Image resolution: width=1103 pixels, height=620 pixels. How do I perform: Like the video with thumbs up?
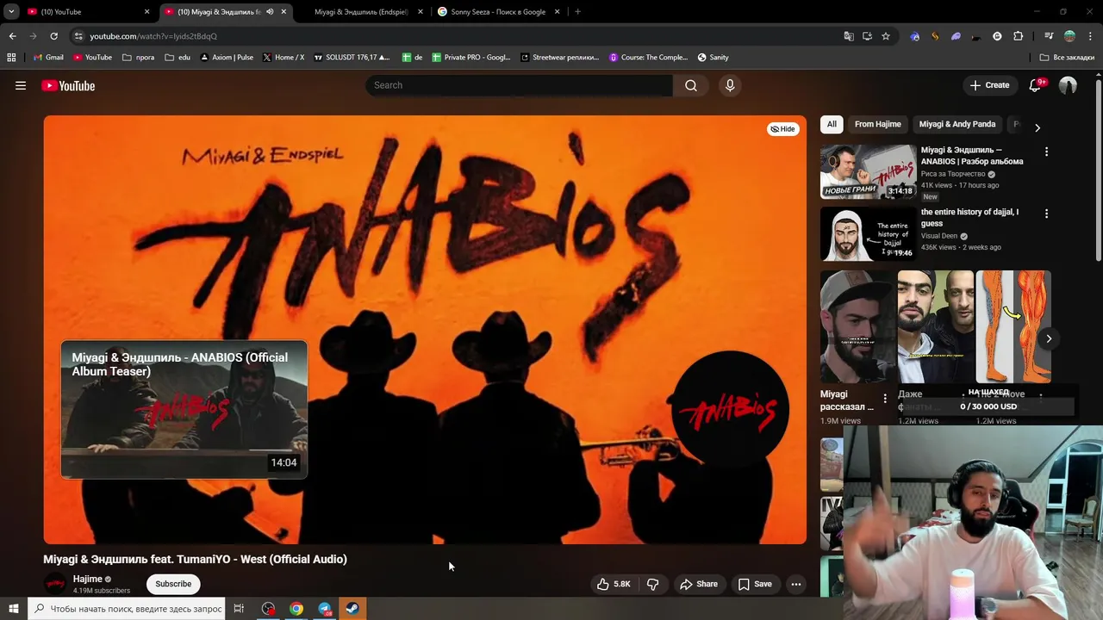pyautogui.click(x=614, y=584)
